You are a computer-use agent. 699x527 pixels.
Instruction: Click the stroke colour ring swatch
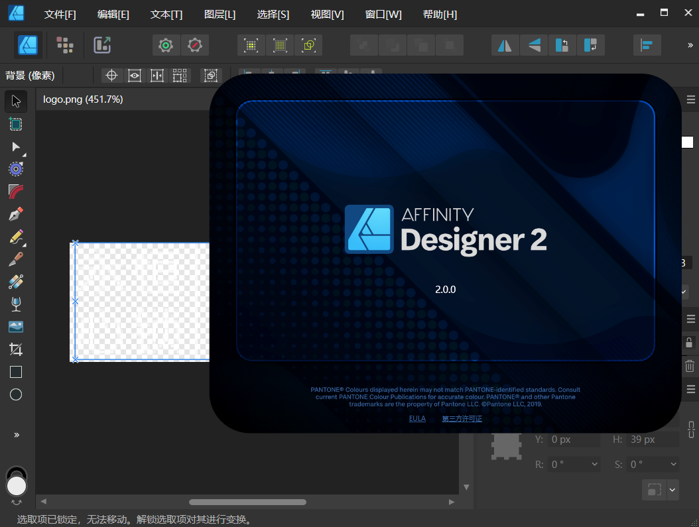[x=17, y=471]
